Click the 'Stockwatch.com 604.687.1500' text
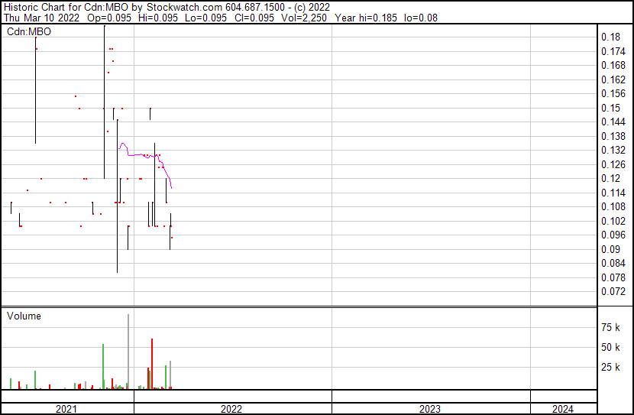 coord(215,8)
